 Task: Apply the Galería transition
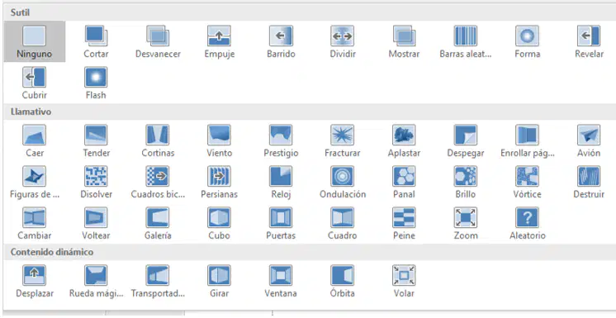158,223
